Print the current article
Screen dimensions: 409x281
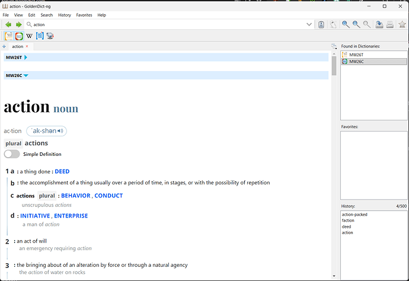point(389,24)
